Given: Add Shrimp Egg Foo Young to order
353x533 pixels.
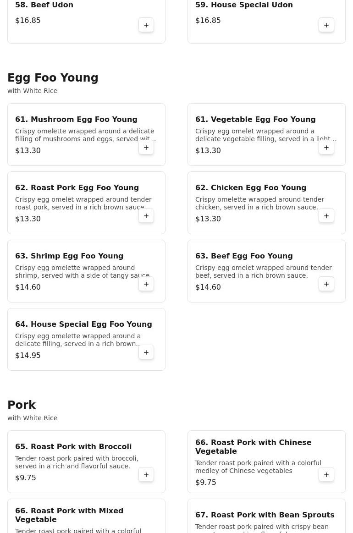Looking at the screenshot, I should pos(146,284).
